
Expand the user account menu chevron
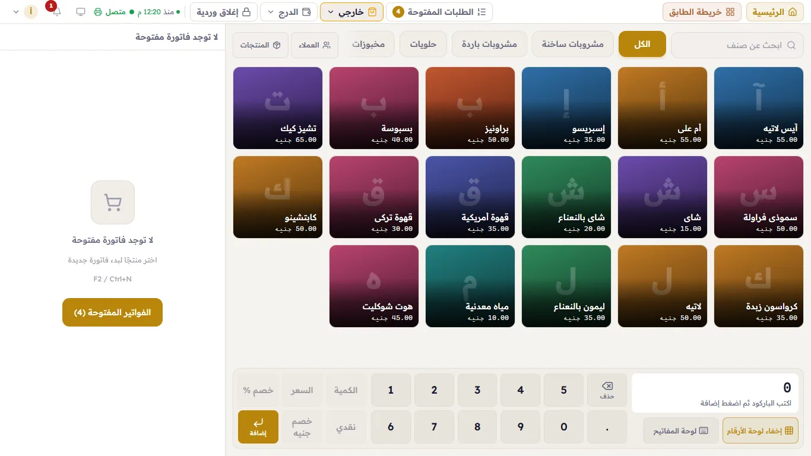tap(15, 12)
